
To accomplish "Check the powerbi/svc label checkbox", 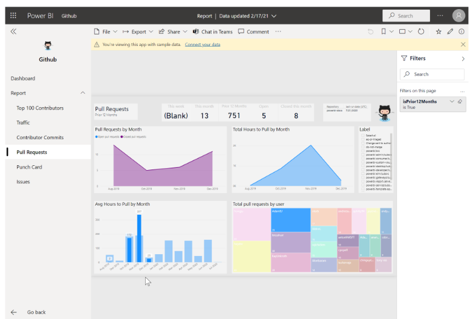I will tap(363, 151).
